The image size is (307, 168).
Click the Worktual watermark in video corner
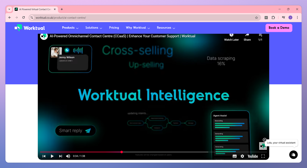[x=263, y=146]
